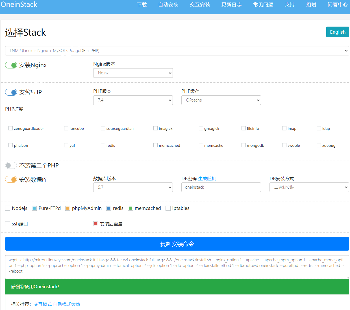Expand the PHP版本 dropdown showing 7.4
The height and width of the screenshot is (310, 350).
click(x=133, y=100)
